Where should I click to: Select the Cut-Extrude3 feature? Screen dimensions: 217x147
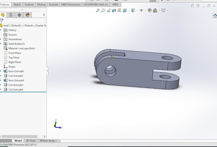[16, 85]
